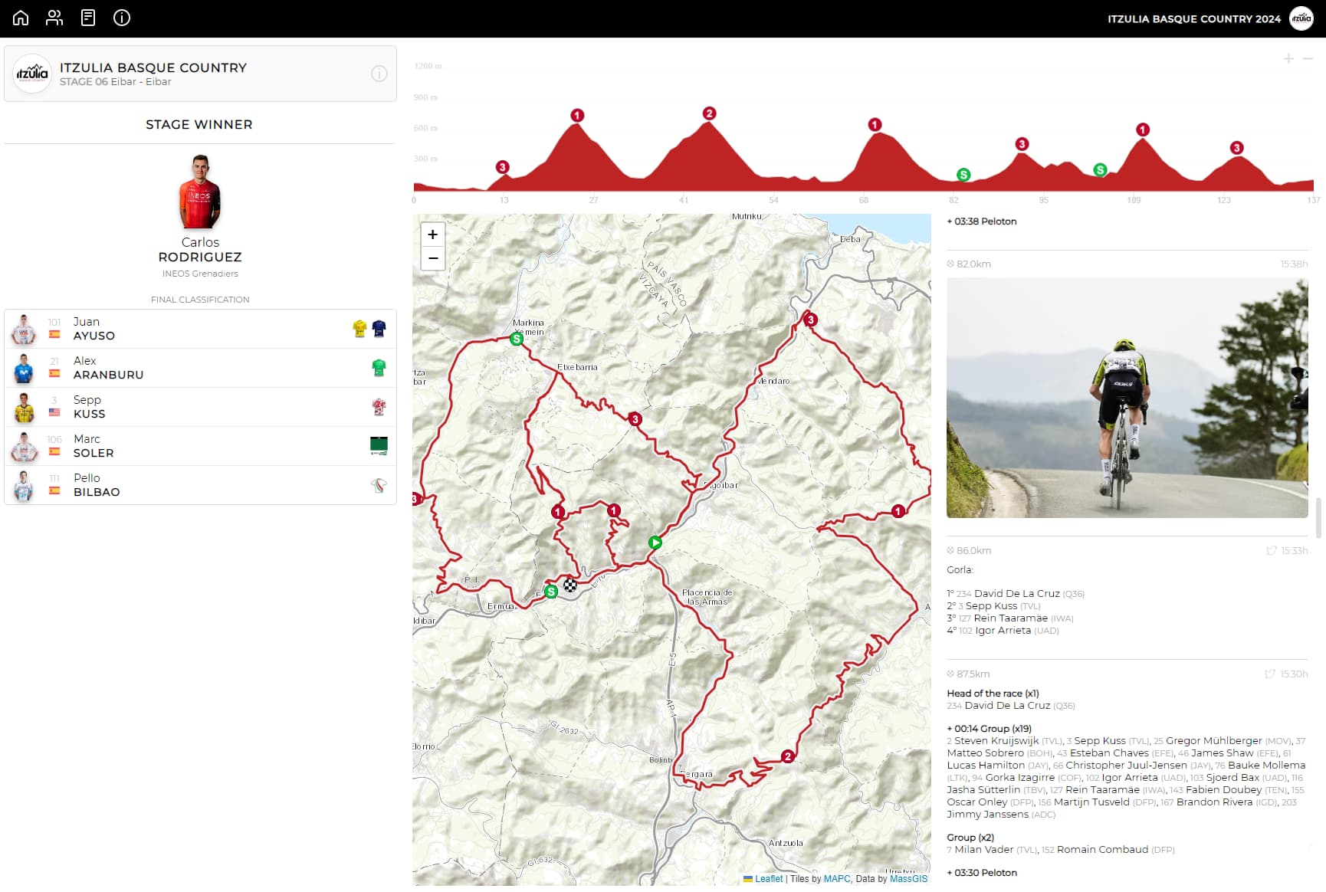Click the info icon in top bar

coord(122,18)
